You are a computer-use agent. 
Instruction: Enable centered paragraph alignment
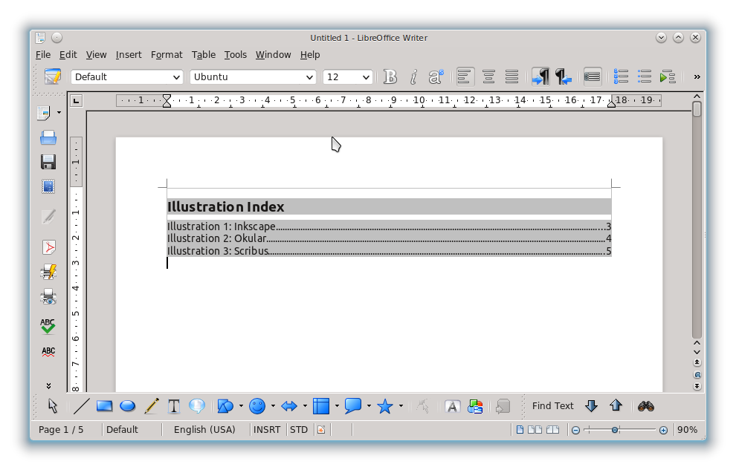pyautogui.click(x=488, y=76)
